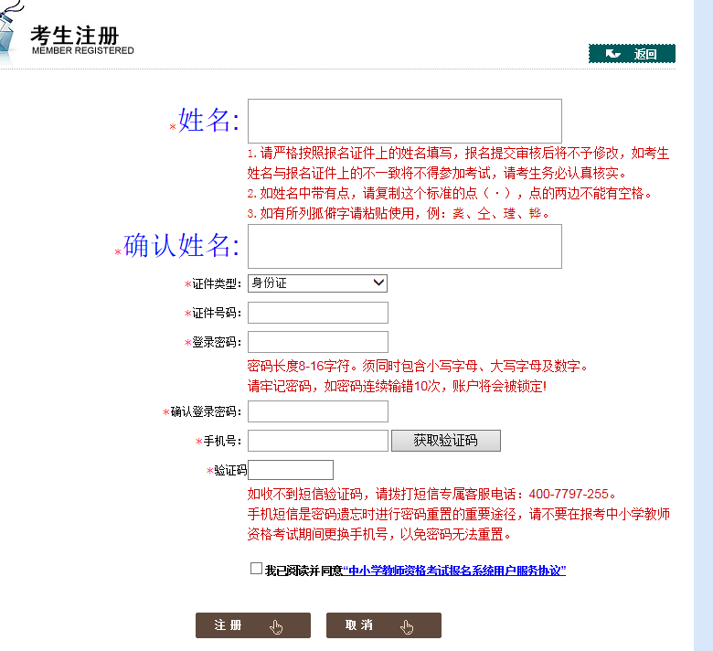
Task: Click the 返回 back arrow button
Action: tap(632, 54)
